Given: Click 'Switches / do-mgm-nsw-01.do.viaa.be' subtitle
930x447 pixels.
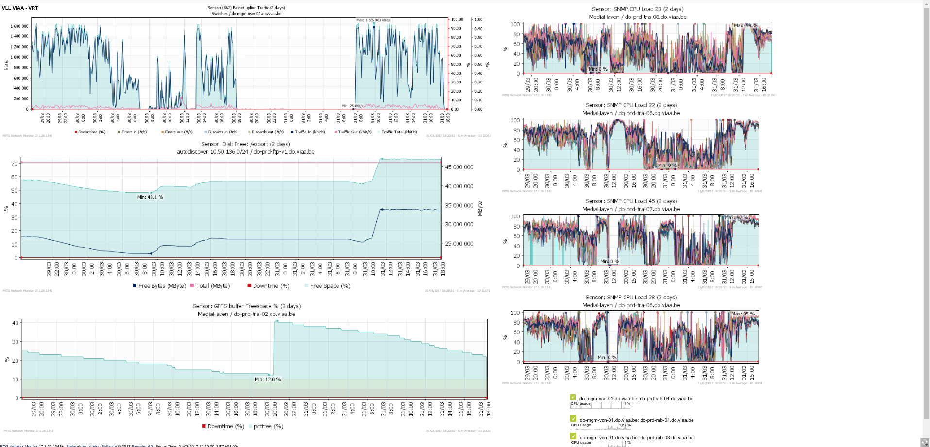Looking at the screenshot, I should click(246, 14).
